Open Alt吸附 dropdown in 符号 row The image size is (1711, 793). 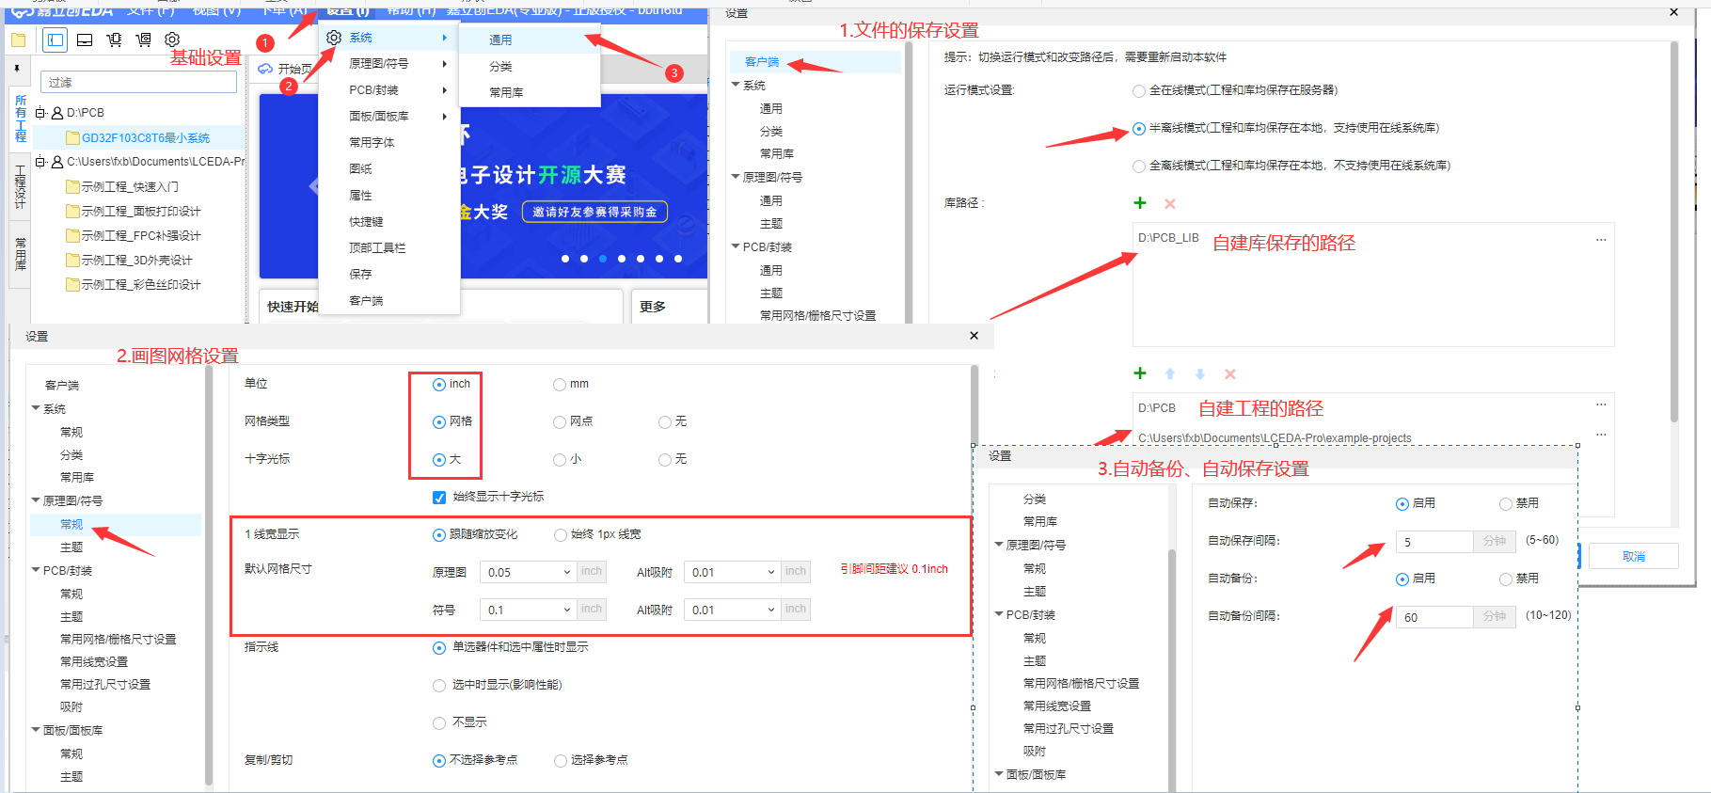[733, 610]
